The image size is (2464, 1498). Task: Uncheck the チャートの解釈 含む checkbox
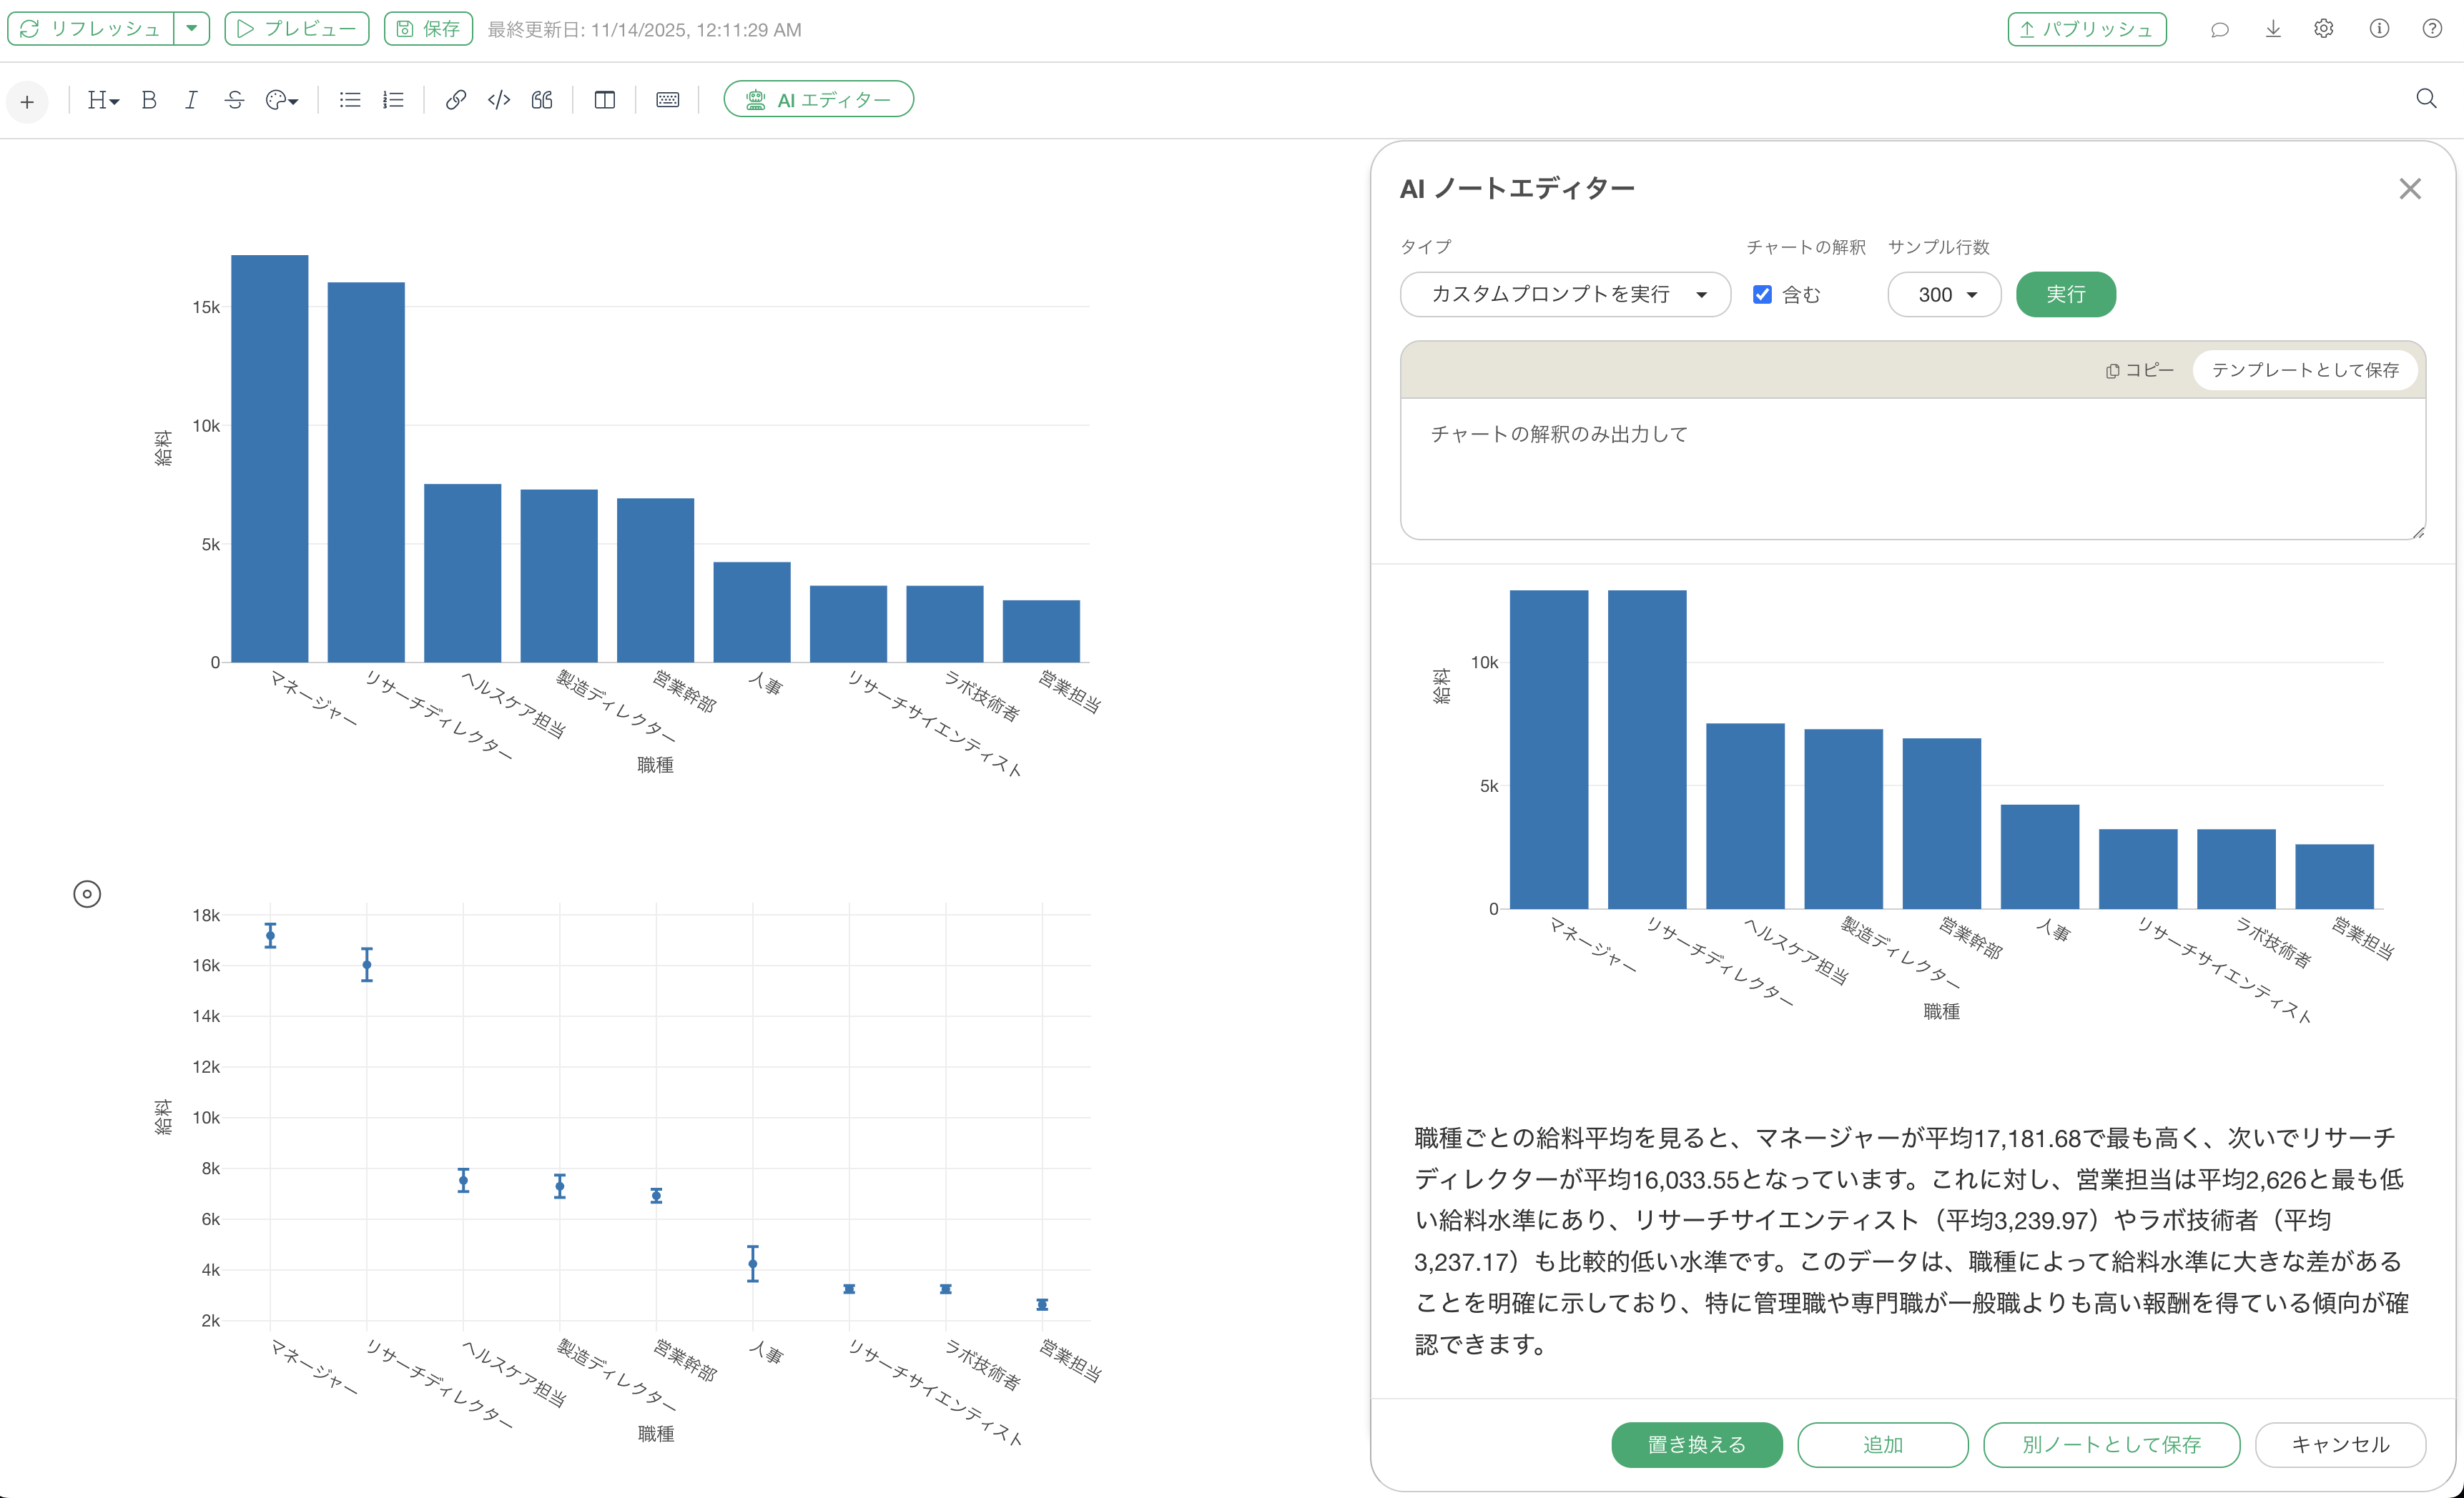(x=1762, y=294)
